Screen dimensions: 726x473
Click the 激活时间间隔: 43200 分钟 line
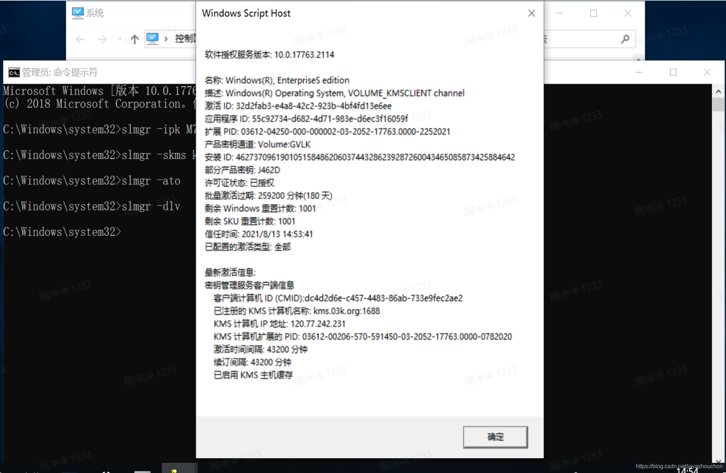click(260, 349)
